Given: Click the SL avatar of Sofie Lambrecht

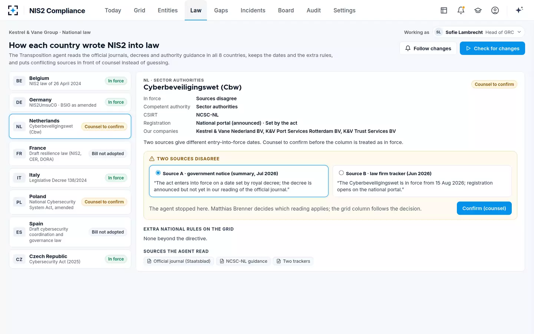Looking at the screenshot, I should [x=439, y=32].
